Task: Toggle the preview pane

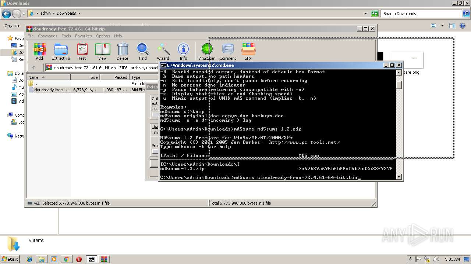Action: (x=452, y=26)
